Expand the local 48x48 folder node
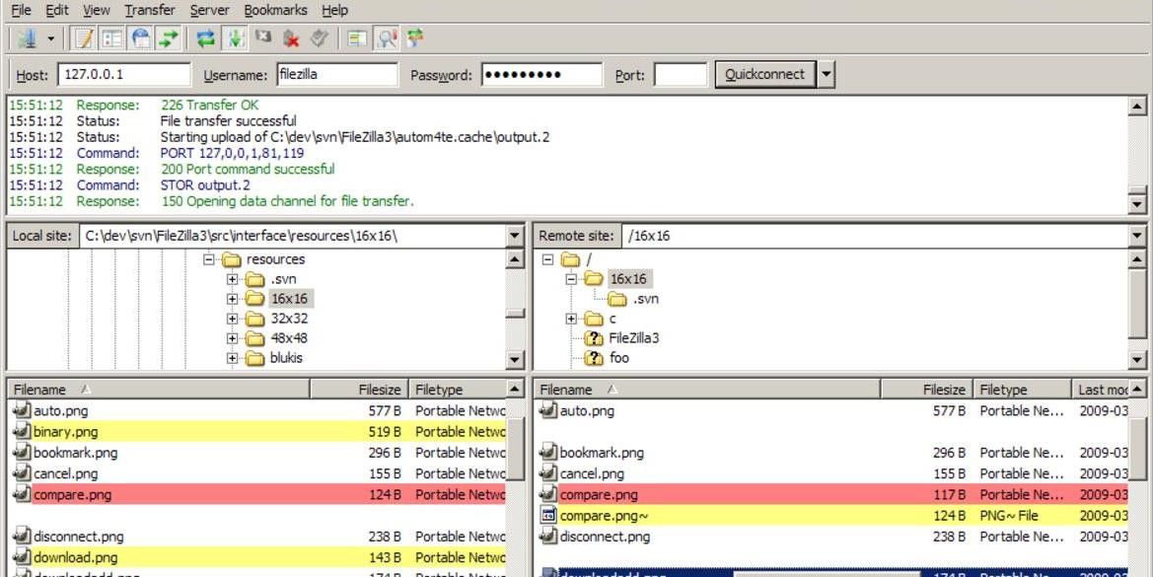The width and height of the screenshot is (1153, 577). [x=233, y=339]
